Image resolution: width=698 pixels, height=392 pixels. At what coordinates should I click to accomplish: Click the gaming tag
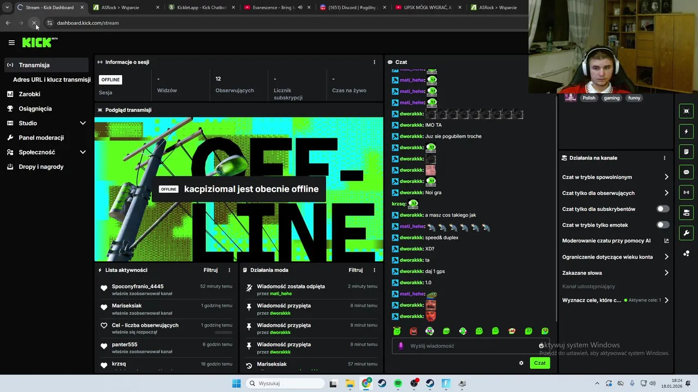611,98
